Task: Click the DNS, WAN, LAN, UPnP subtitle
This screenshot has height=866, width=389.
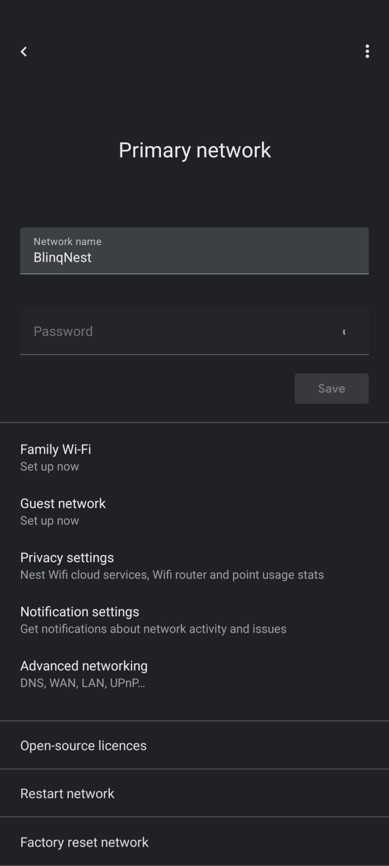Action: (83, 683)
